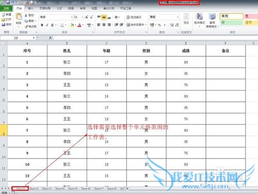
Task: Switch to the Page Layout tab
Action: tap(45, 8)
